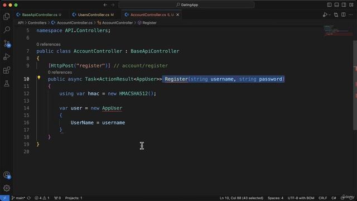Open the Accounts menu icon
The height and width of the screenshot is (201, 357).
click(x=7, y=175)
